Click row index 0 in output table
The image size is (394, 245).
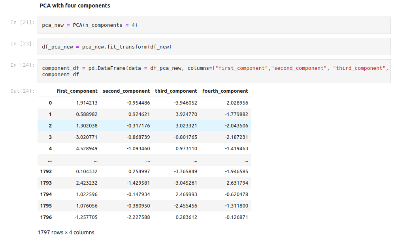coord(50,103)
